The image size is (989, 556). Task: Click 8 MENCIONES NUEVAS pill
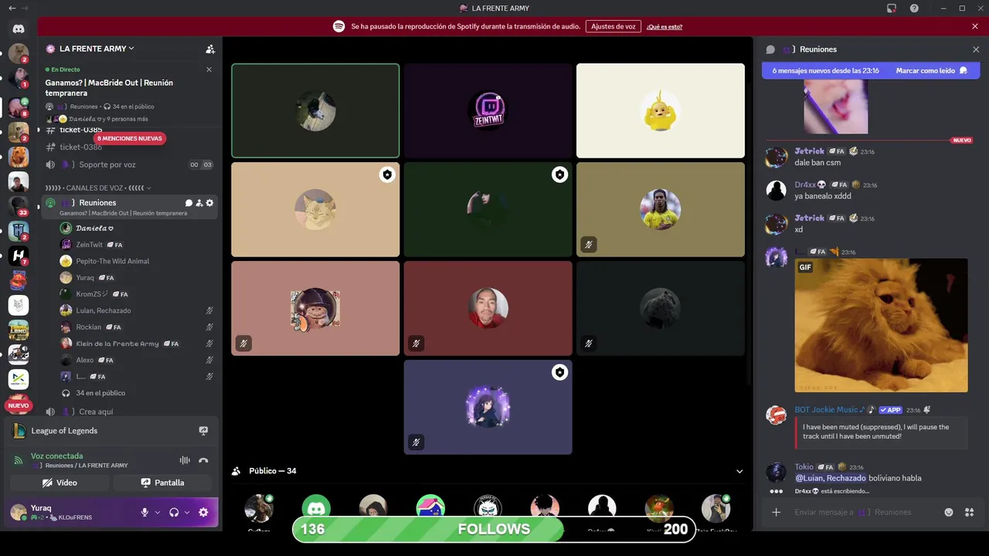coord(130,138)
